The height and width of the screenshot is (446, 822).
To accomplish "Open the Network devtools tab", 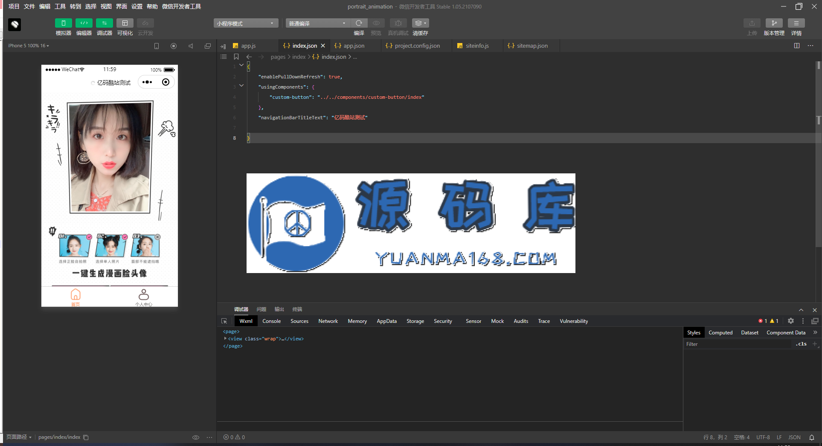I will 328,321.
